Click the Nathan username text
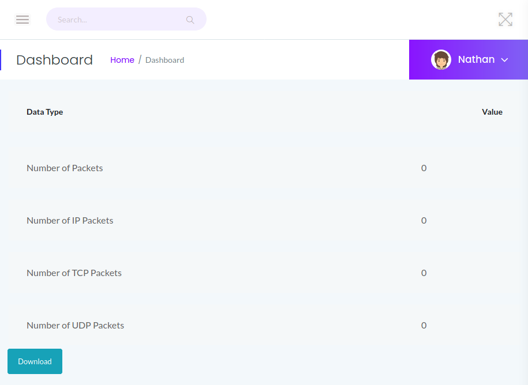 click(476, 59)
